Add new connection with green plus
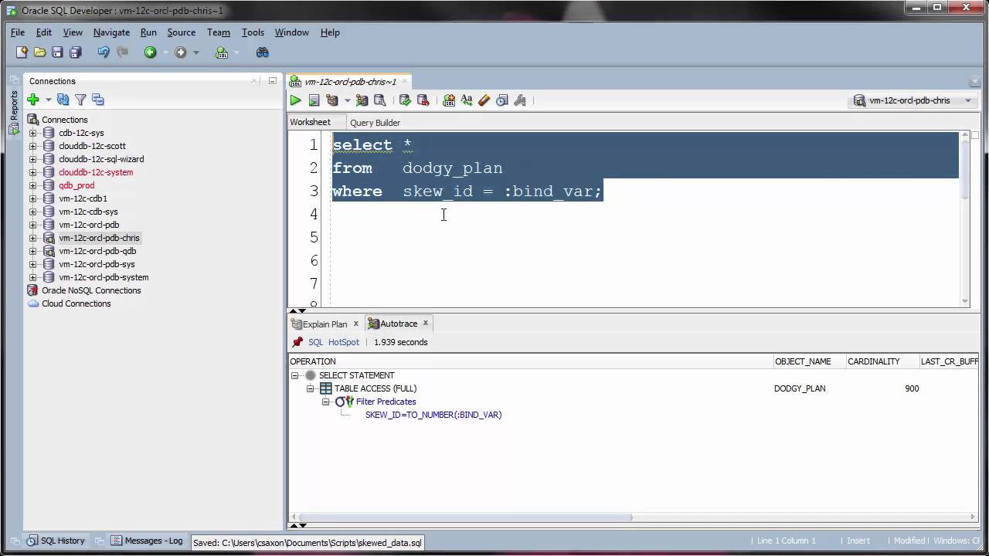The width and height of the screenshot is (989, 556). click(x=32, y=100)
